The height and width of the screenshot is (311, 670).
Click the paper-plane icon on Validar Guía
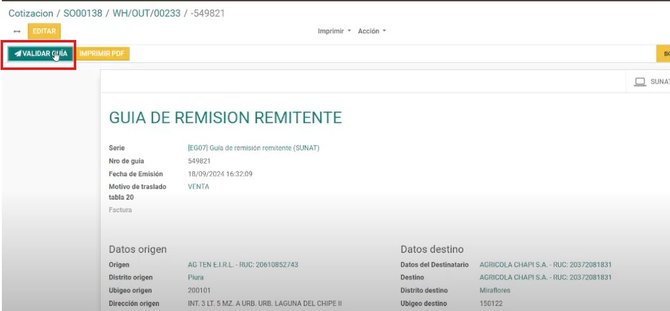pos(17,54)
